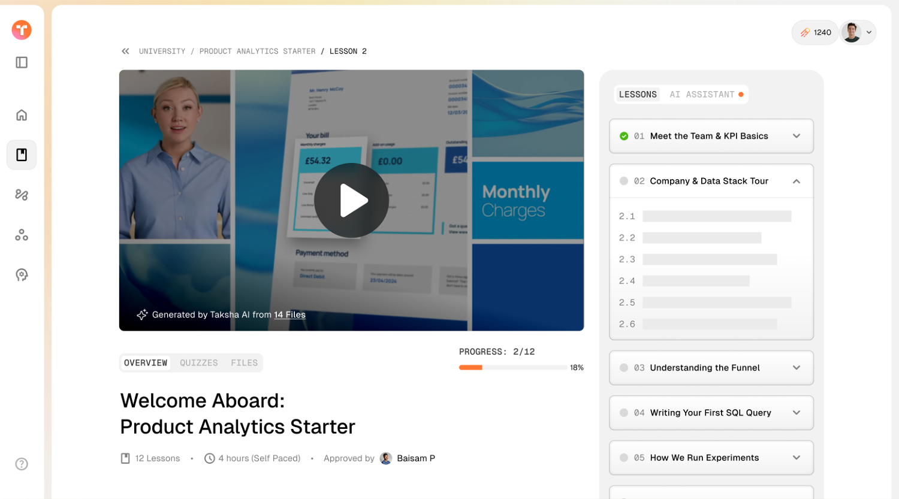Viewport: 899px width, 499px height.
Task: Play the lesson video
Action: pos(351,200)
